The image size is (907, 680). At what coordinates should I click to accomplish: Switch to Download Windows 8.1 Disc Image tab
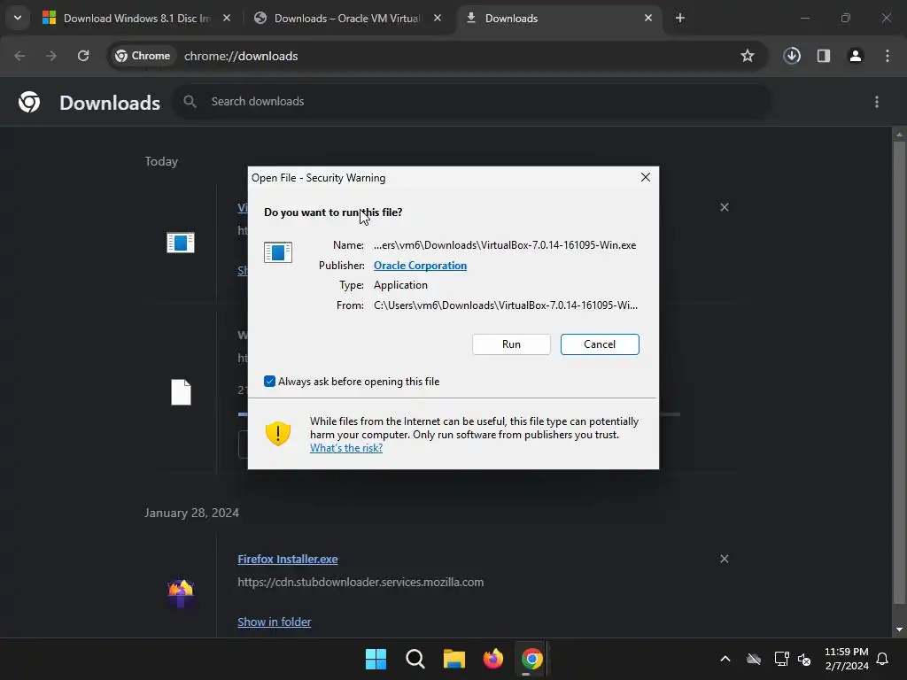[x=136, y=18]
